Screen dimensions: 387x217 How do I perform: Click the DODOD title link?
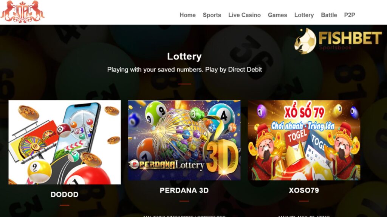(65, 194)
